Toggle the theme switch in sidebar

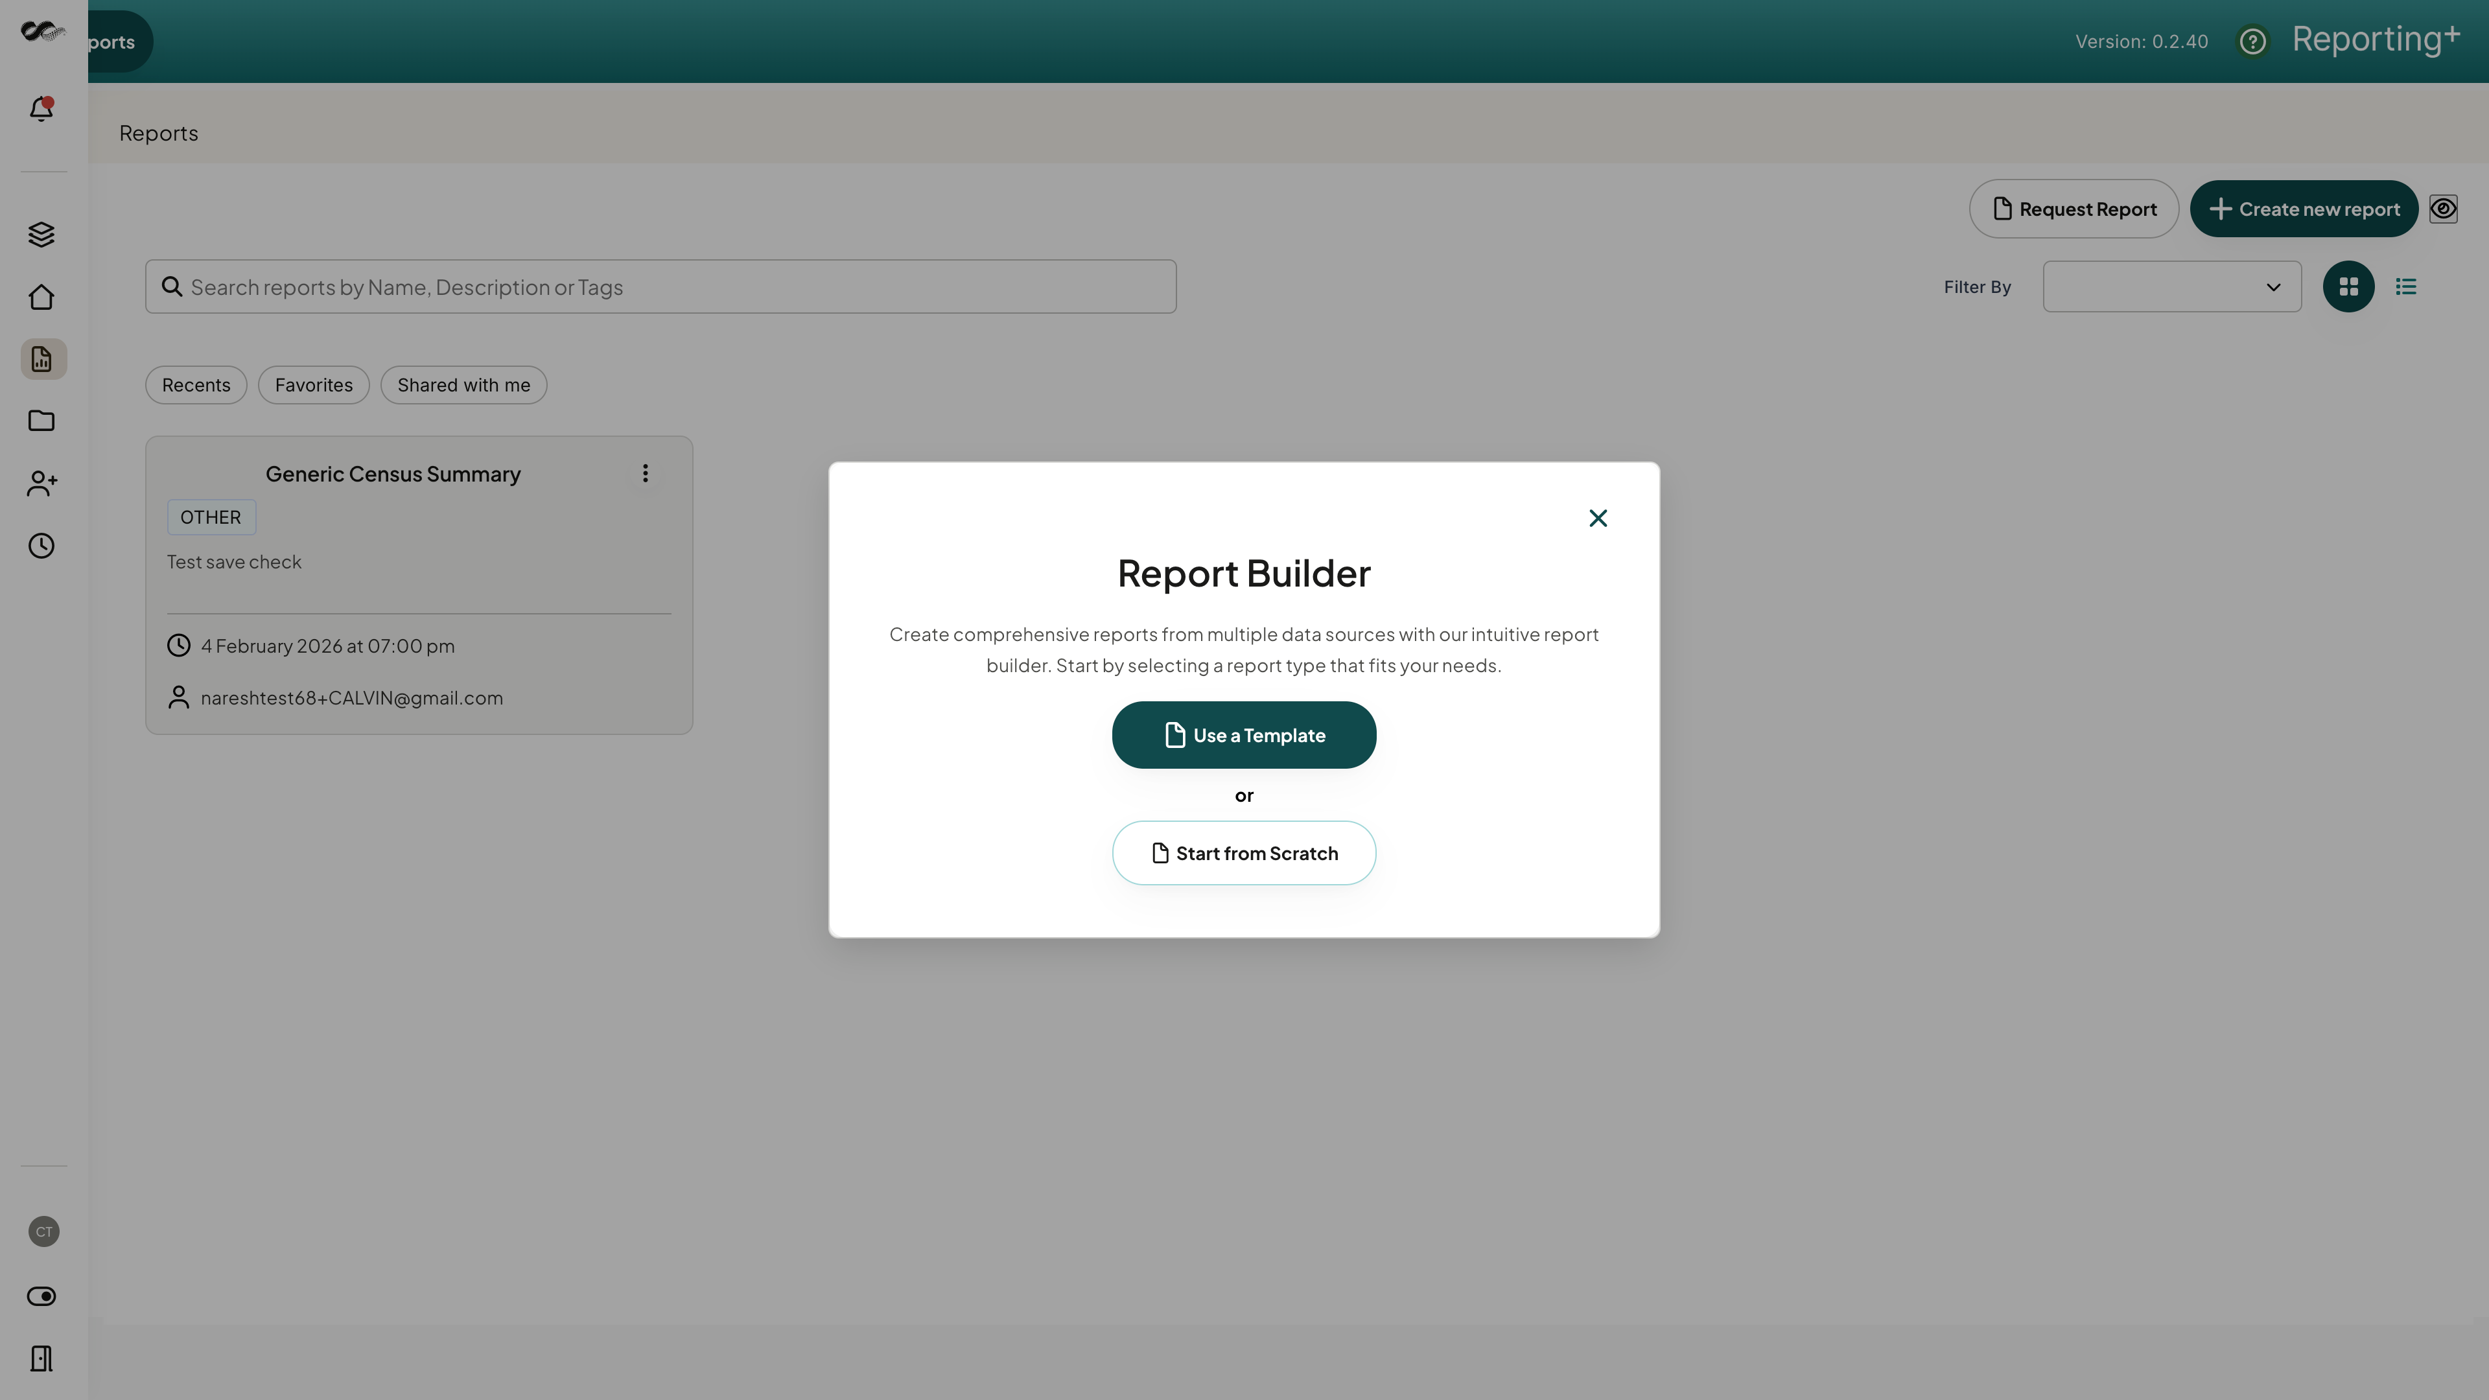coord(41,1296)
